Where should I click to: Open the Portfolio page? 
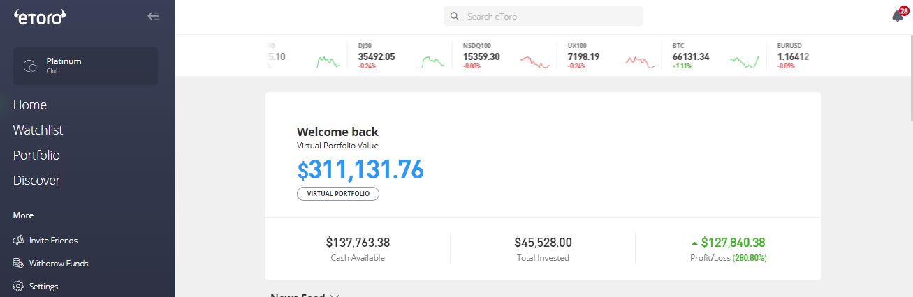pyautogui.click(x=36, y=155)
